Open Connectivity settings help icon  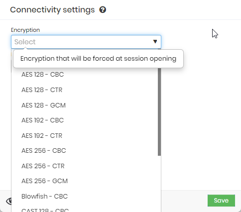tap(103, 10)
